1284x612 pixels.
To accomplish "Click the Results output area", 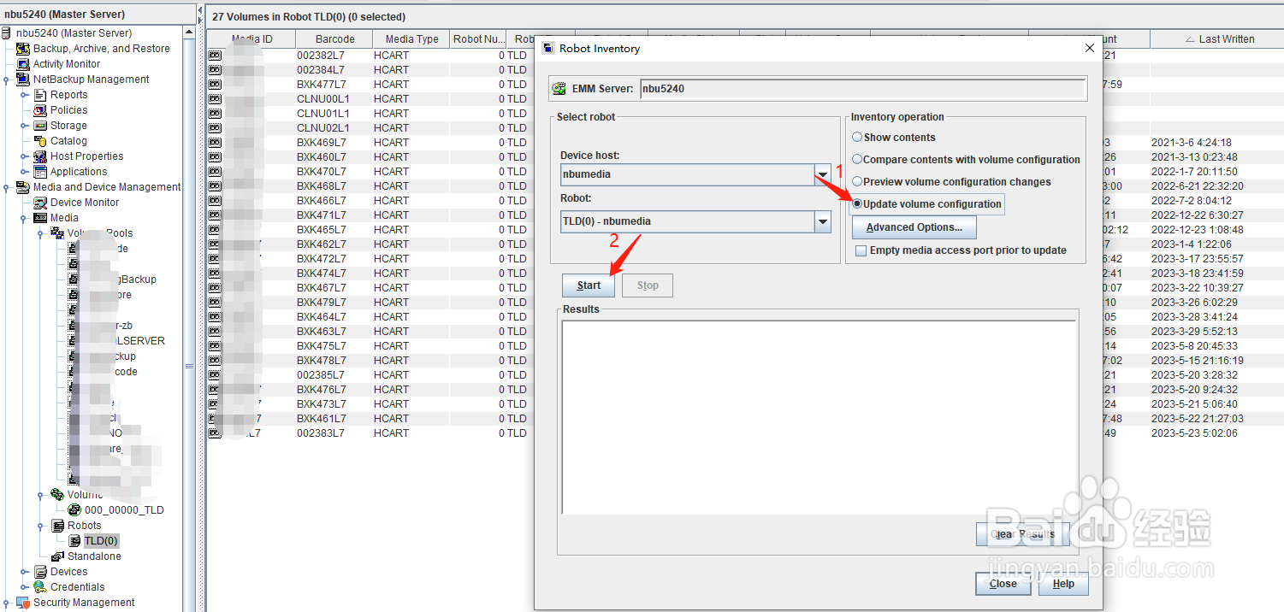I will [x=819, y=417].
